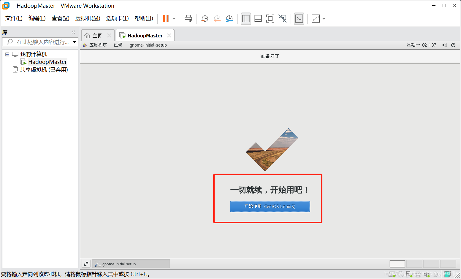461x279 pixels.
Task: Close the 主页 home tab
Action: (109, 36)
